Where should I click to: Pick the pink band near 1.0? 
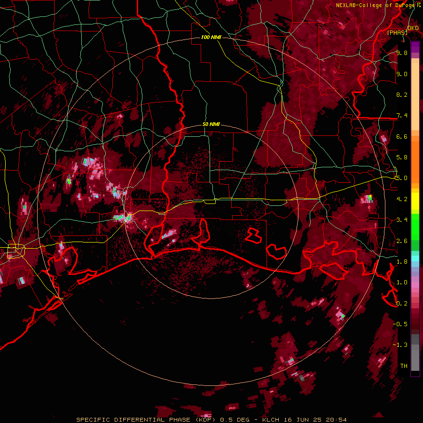(415, 284)
